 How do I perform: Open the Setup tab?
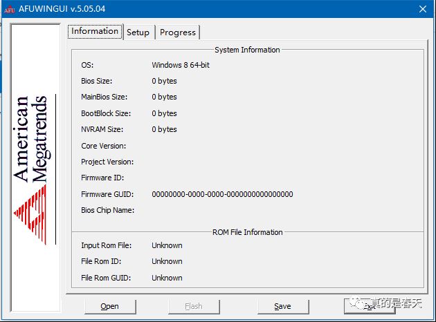point(138,32)
